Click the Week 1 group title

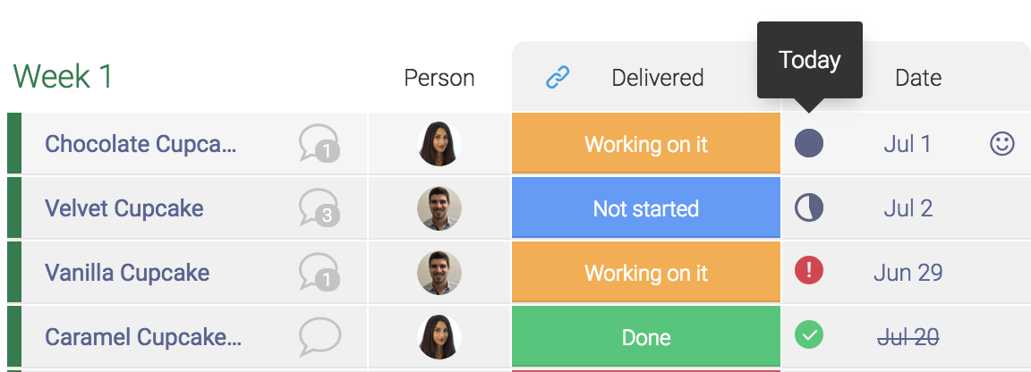pyautogui.click(x=63, y=77)
